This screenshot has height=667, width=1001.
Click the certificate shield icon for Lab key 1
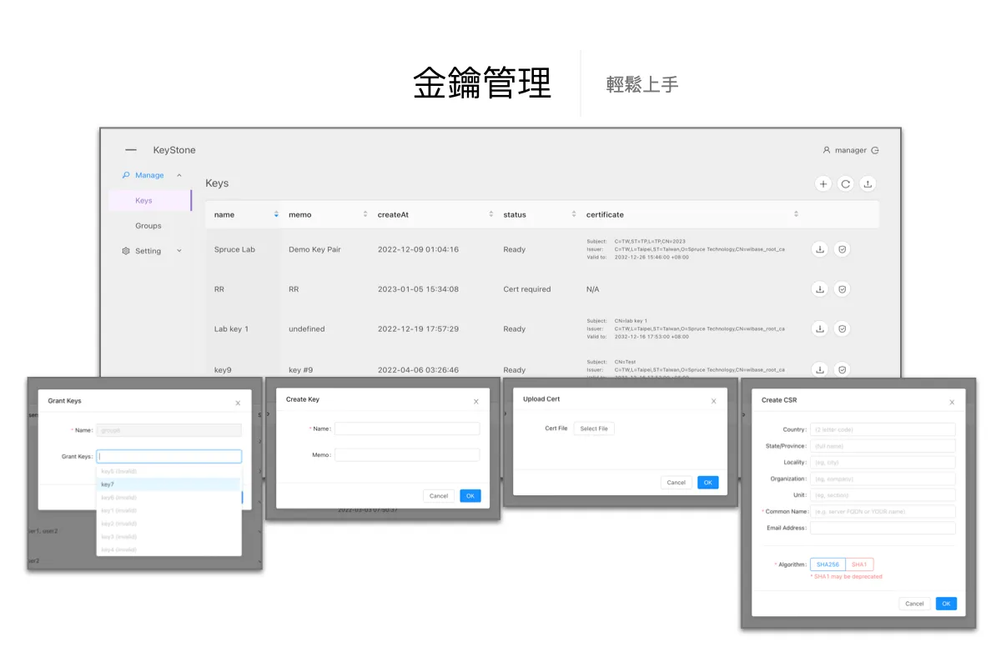tap(843, 328)
